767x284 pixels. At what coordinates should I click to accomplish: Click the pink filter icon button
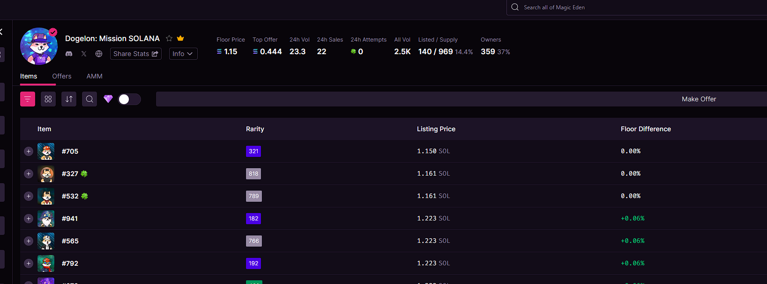point(28,99)
